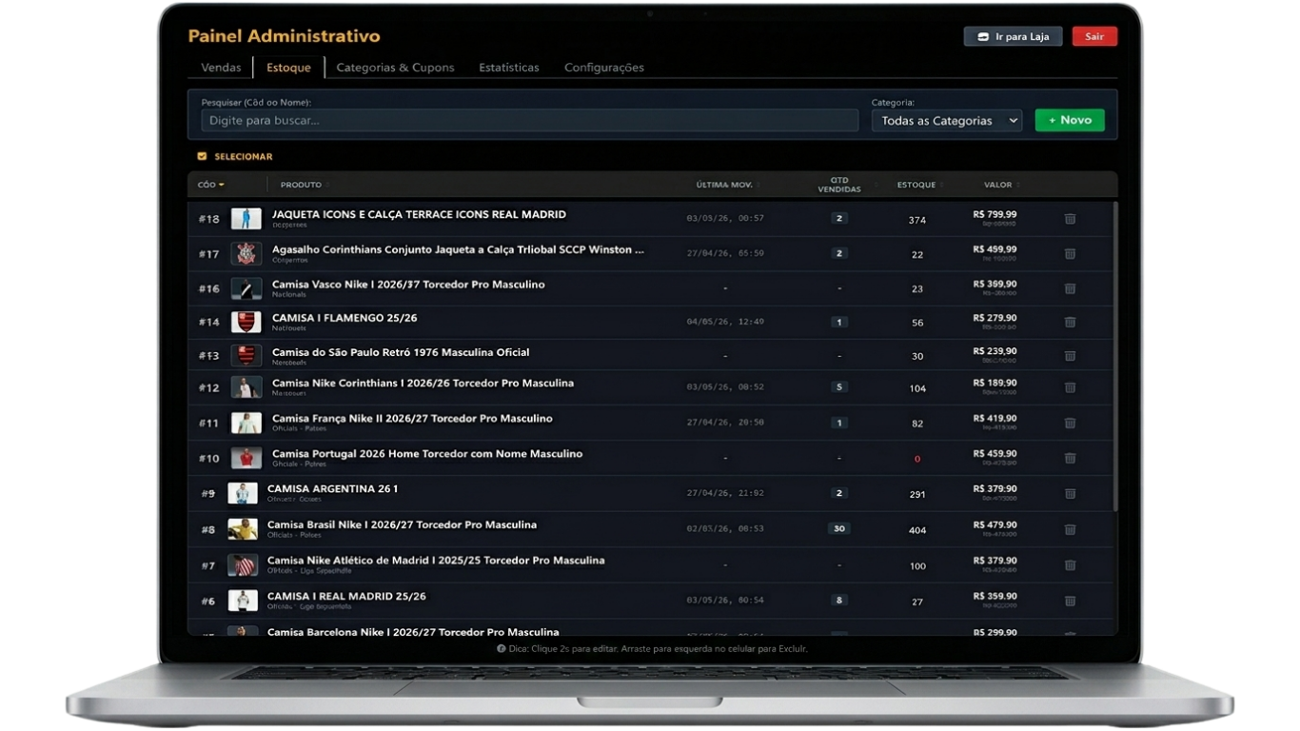Click the store icon in Ir para Loja
Screen dimensions: 1300x731
(x=983, y=37)
